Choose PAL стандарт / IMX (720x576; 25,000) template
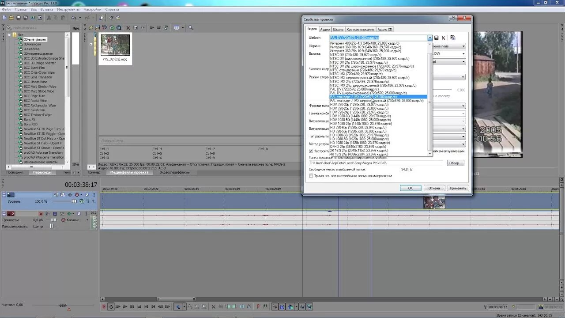 378,97
